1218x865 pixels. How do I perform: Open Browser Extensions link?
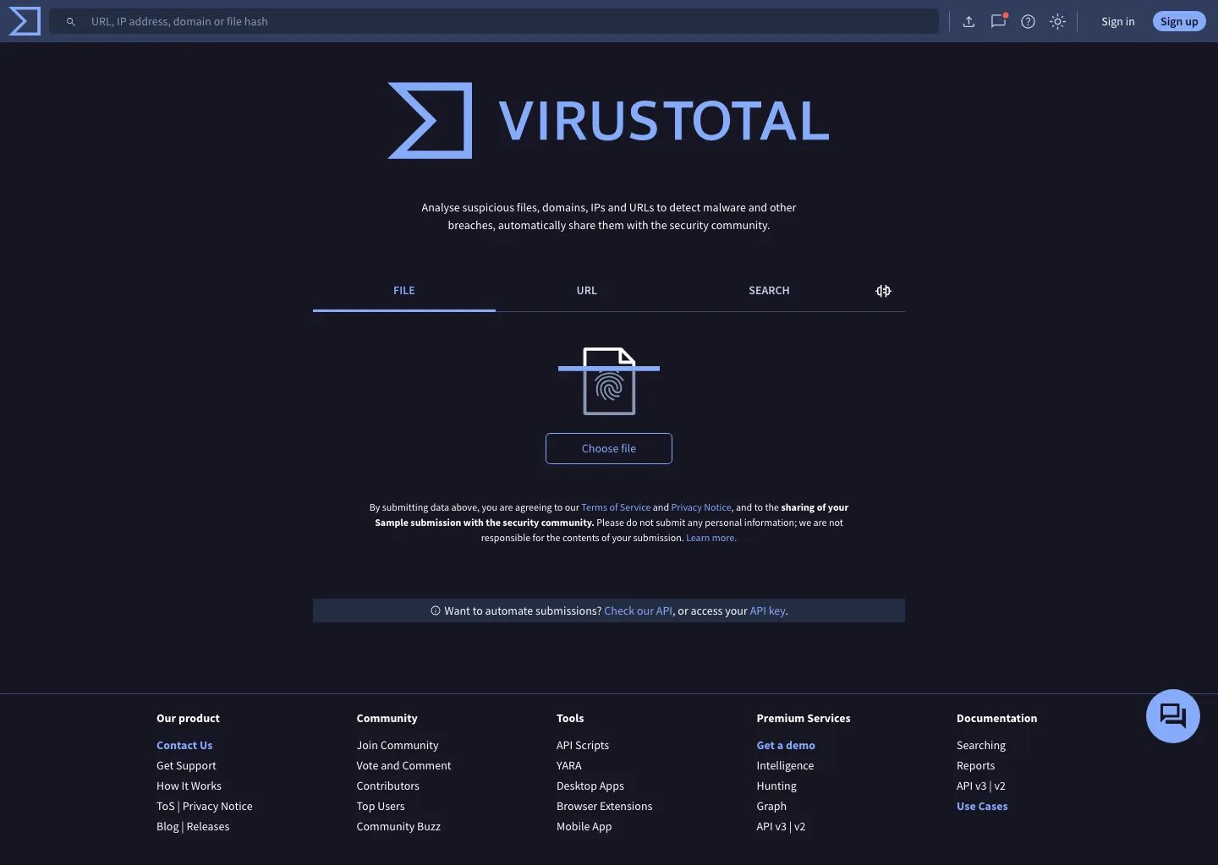pos(605,807)
